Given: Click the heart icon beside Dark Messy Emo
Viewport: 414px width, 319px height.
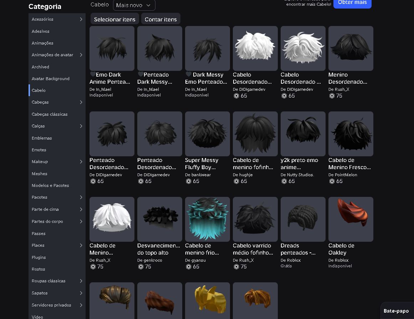Looking at the screenshot, I should point(188,74).
